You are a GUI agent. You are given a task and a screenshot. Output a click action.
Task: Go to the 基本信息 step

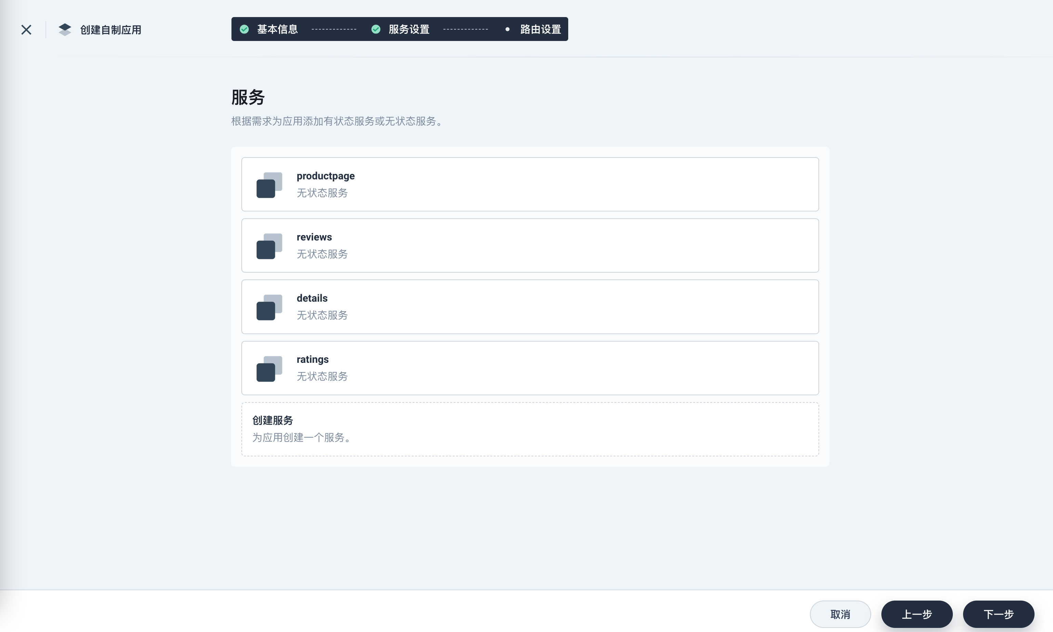coord(277,29)
